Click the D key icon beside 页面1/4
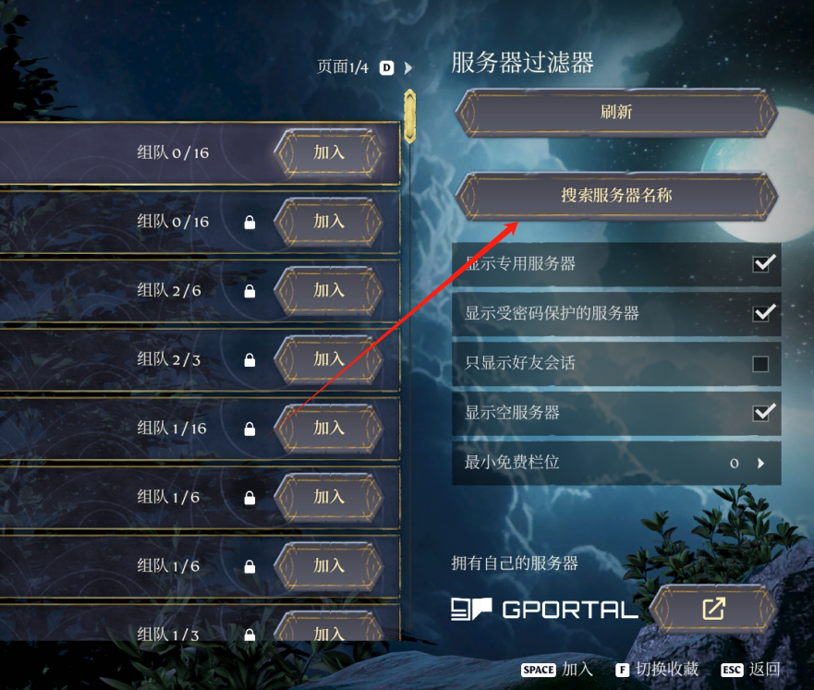The width and height of the screenshot is (814, 690). [x=387, y=68]
